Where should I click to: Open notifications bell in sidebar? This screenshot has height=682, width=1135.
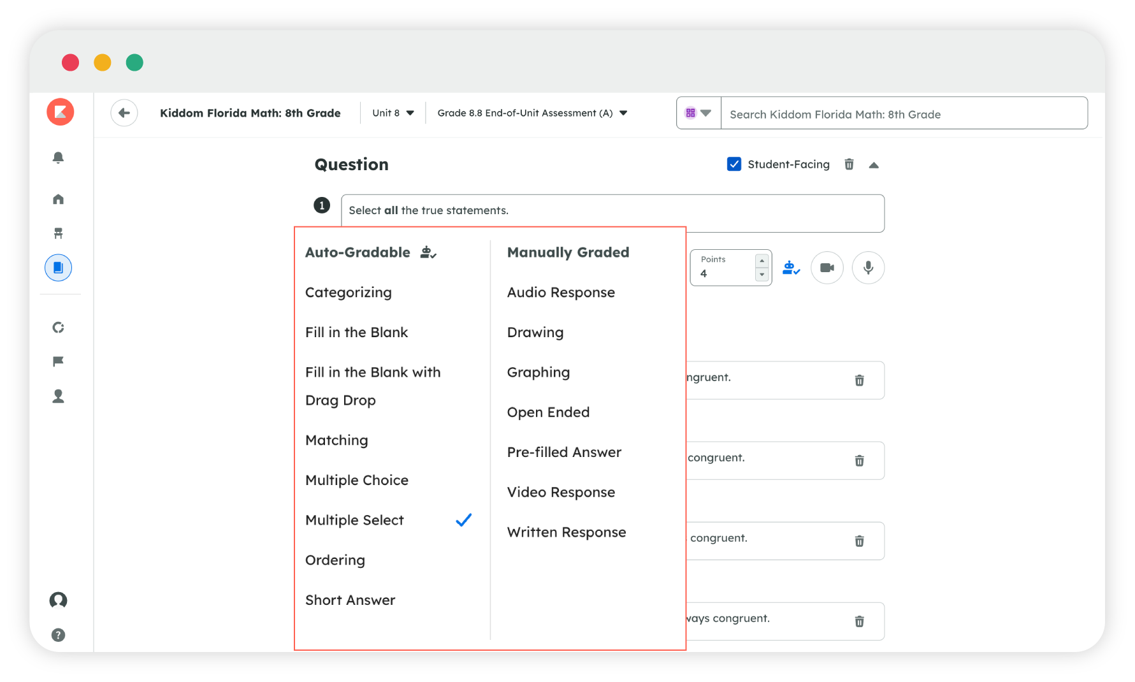click(x=58, y=157)
